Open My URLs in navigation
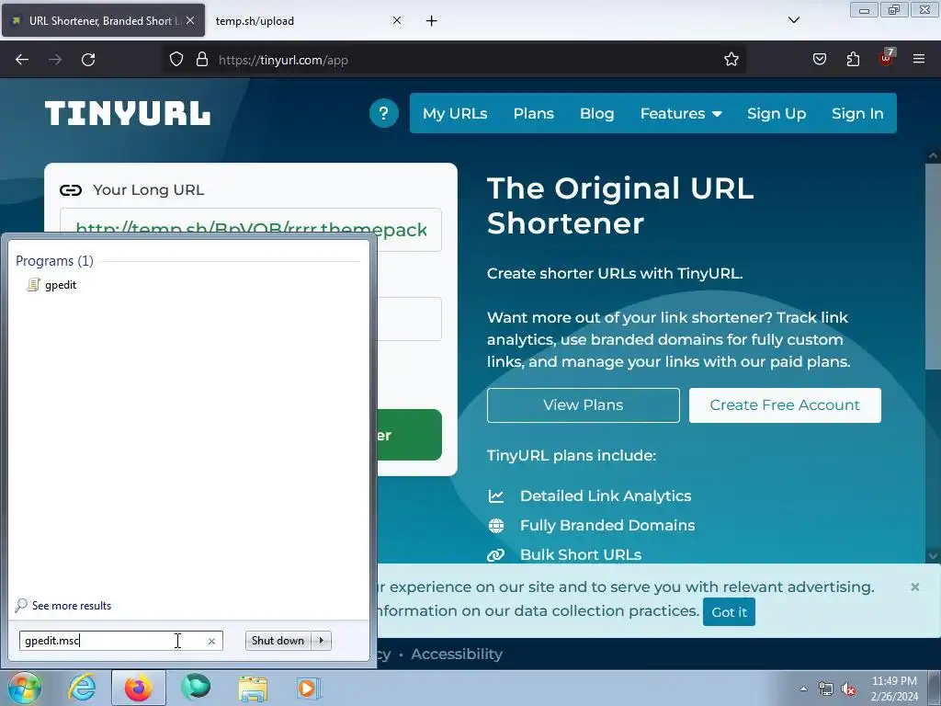Screen dimensions: 941x706 tap(455, 113)
